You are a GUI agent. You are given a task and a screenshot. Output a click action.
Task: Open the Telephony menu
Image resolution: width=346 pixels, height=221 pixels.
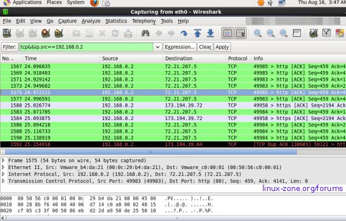pyautogui.click(x=144, y=21)
